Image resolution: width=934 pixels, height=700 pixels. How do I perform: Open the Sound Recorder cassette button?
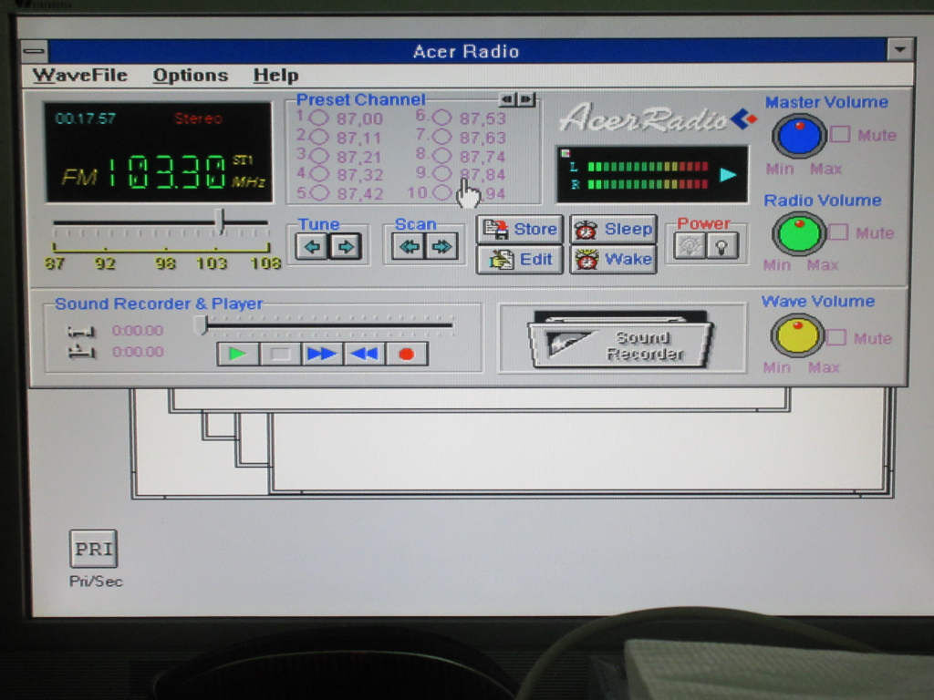[x=619, y=341]
